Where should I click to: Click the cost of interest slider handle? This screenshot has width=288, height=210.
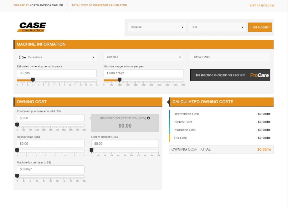[91, 150]
